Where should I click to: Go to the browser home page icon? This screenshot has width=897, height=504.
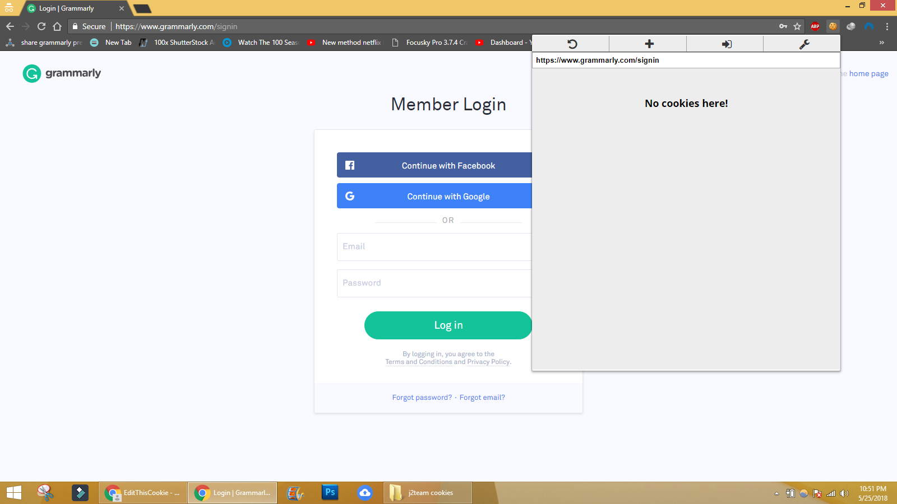coord(57,26)
